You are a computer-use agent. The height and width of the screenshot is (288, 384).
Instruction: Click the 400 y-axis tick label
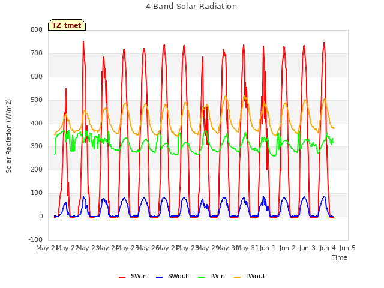point(37,123)
